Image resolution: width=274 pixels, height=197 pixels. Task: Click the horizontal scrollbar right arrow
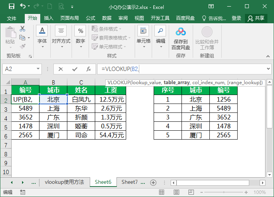tap(262, 183)
